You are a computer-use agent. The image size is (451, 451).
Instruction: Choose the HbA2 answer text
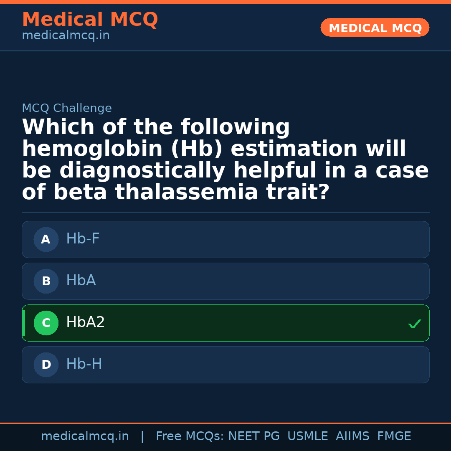click(86, 322)
